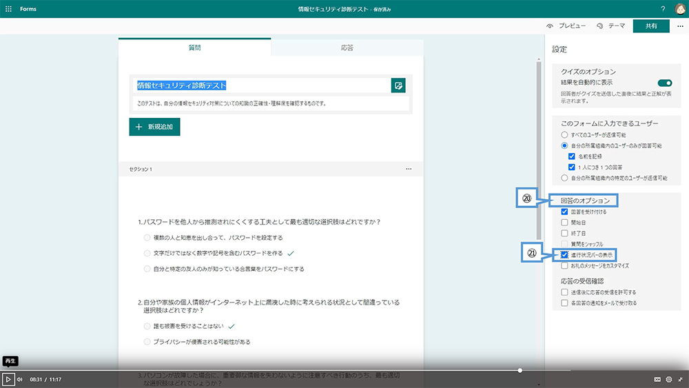Screen dimensions: 689x388
Task: Mute the video volume icon
Action: click(x=20, y=379)
